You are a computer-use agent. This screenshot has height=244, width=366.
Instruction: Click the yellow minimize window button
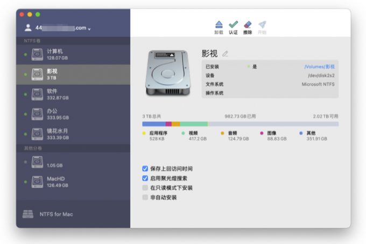tap(30, 14)
